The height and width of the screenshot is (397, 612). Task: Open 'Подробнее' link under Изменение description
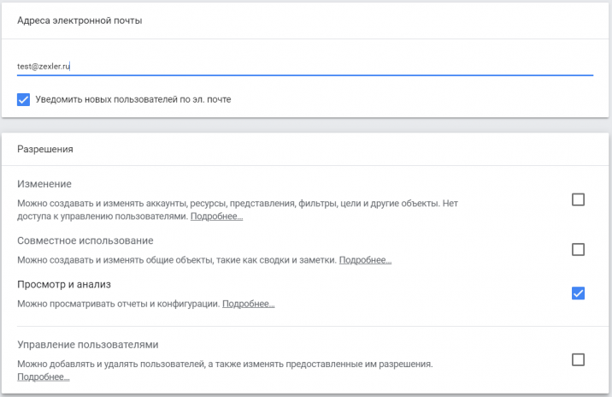coord(216,216)
